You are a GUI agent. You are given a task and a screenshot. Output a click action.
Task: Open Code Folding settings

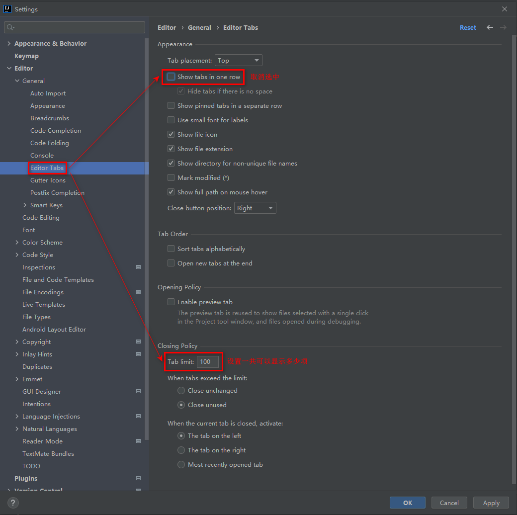click(49, 143)
